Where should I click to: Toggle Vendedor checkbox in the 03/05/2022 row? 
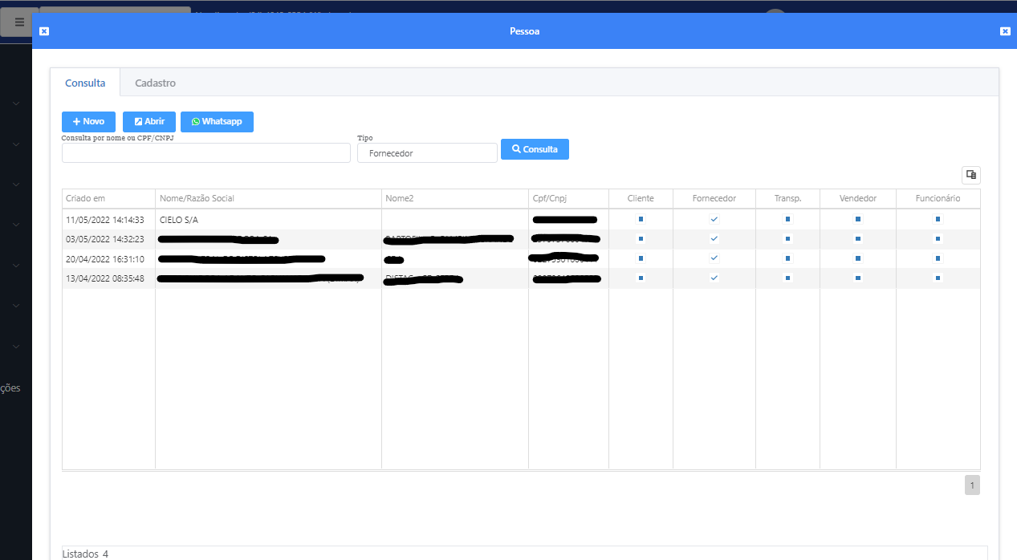pyautogui.click(x=857, y=238)
